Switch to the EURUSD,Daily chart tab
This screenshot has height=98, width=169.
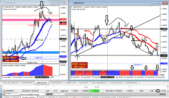pos(132,83)
